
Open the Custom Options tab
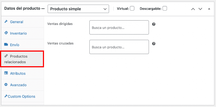22,96
